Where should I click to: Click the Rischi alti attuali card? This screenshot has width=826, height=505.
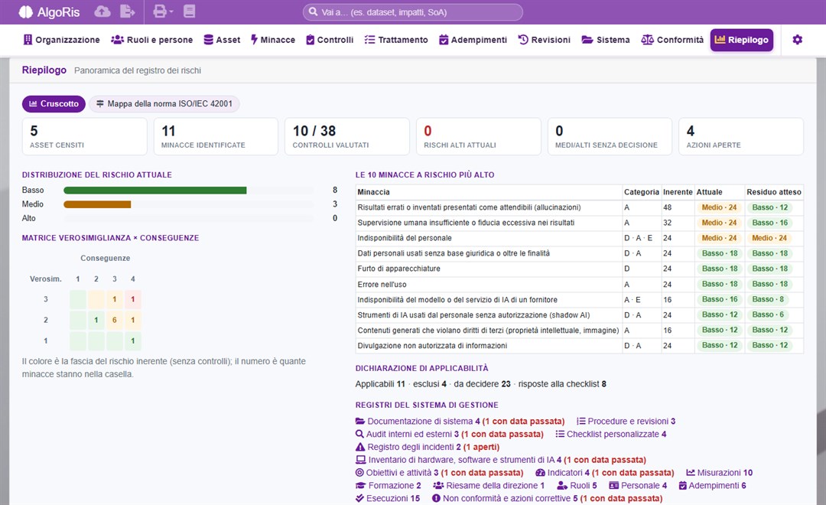(478, 136)
